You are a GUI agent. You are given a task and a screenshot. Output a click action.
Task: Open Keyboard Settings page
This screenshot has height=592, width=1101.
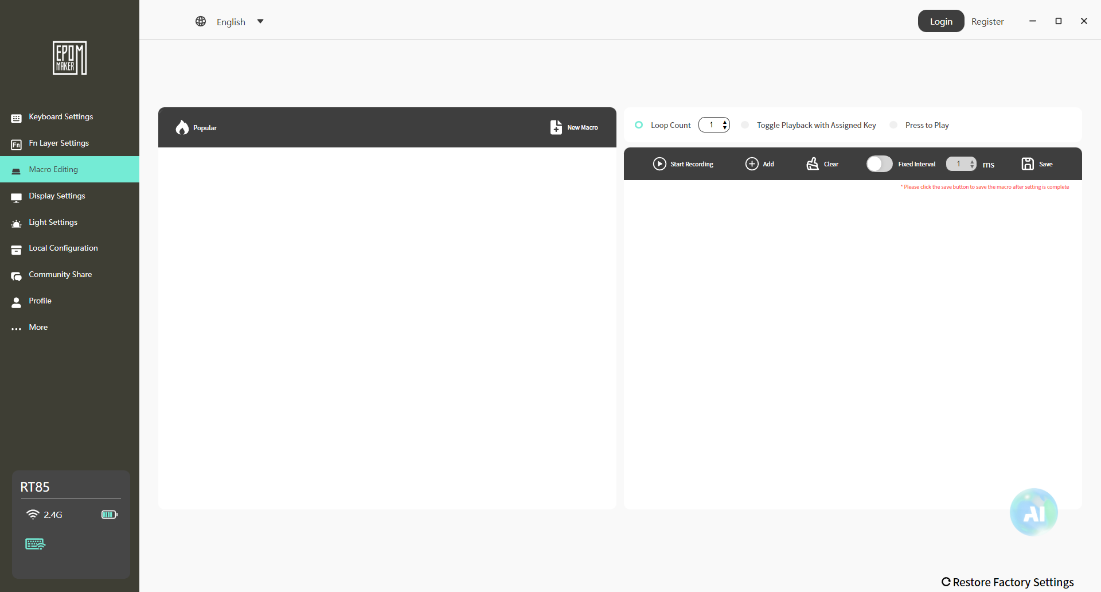tap(69, 117)
